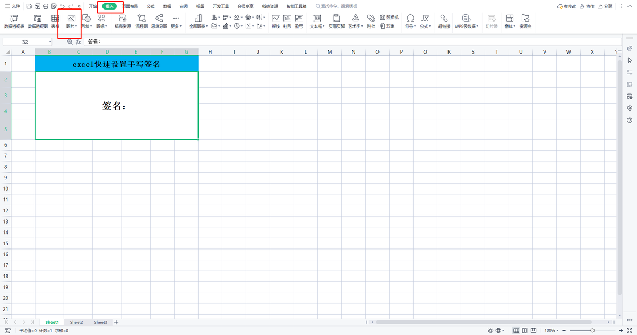Viewport: 637px width, 335px height.
Task: Click the print preview icon
Action: pos(54,6)
